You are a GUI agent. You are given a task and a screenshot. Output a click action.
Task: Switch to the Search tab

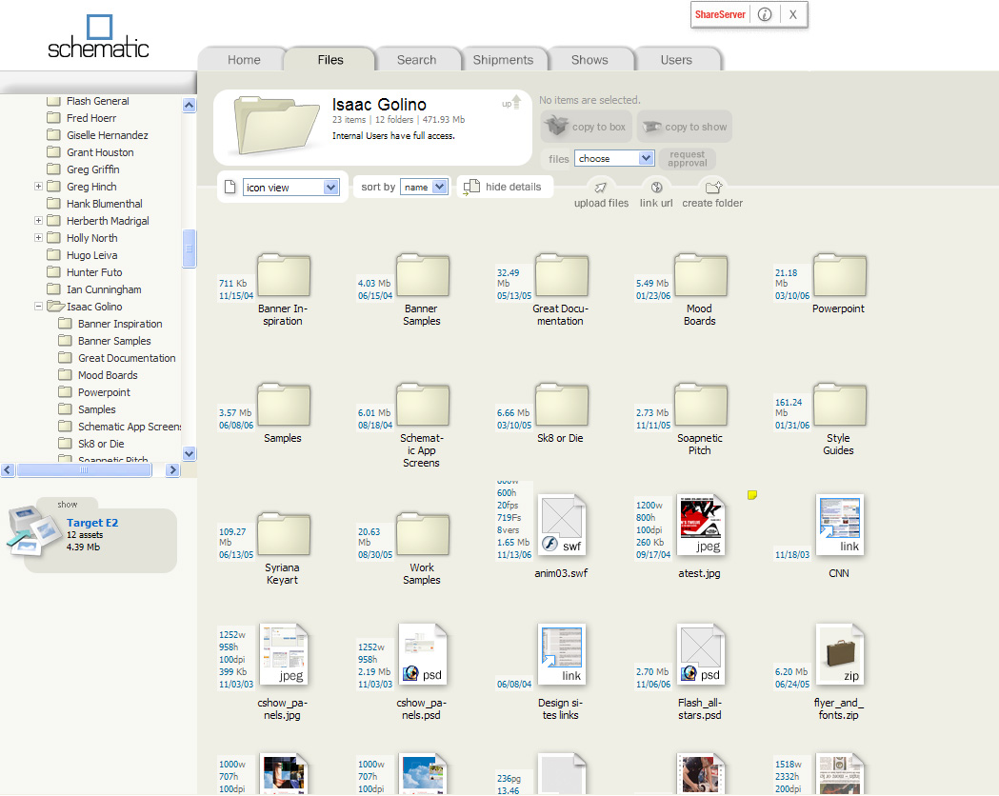416,60
